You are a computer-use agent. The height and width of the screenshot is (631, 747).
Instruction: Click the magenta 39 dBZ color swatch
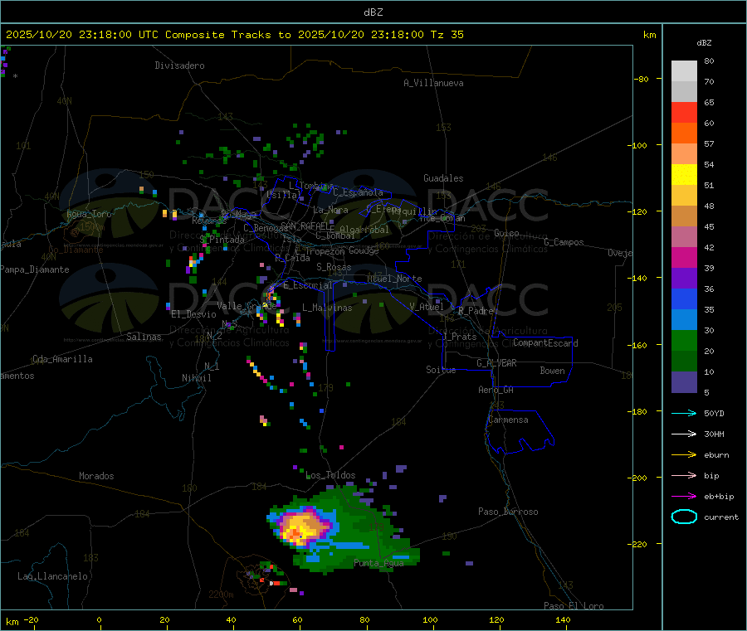(x=684, y=257)
